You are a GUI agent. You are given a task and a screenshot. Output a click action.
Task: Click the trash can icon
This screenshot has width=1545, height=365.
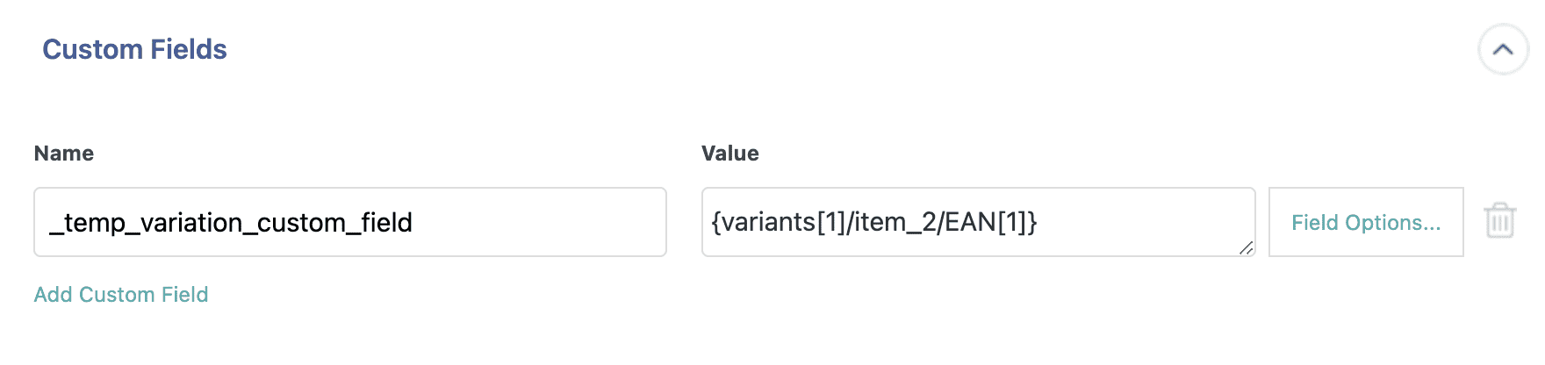tap(1500, 221)
